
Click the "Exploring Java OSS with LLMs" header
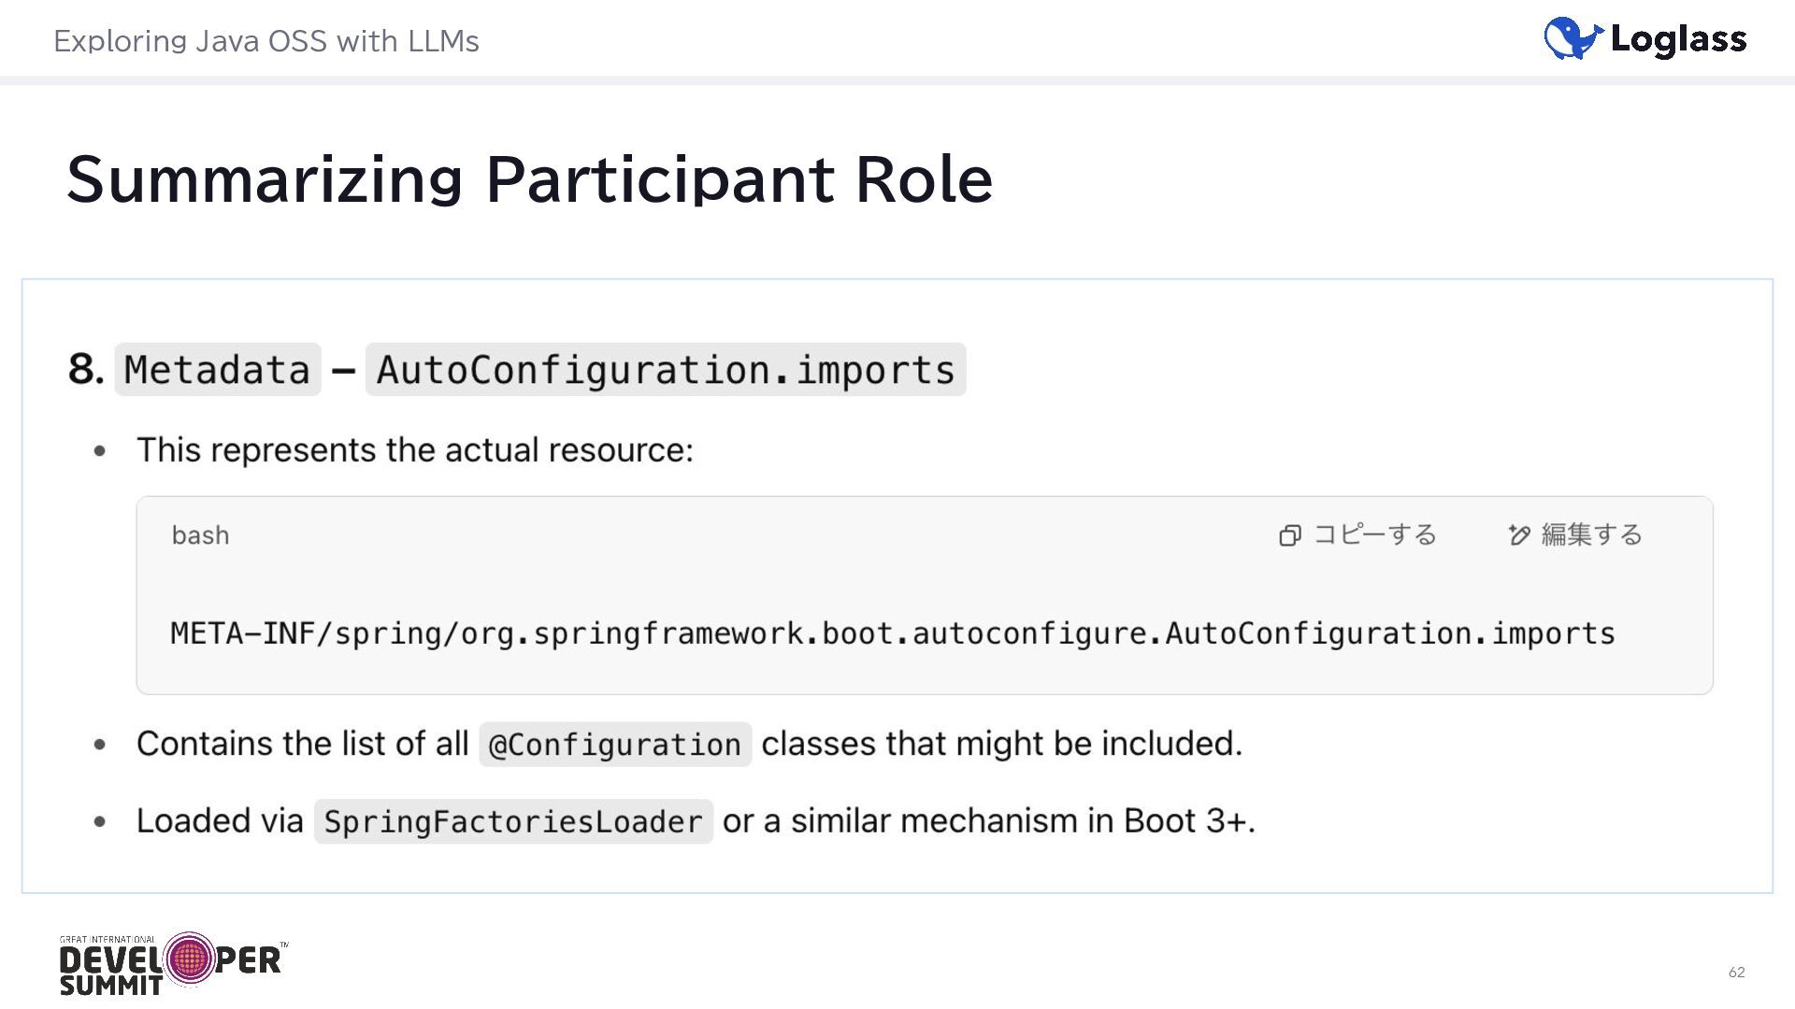tap(266, 41)
